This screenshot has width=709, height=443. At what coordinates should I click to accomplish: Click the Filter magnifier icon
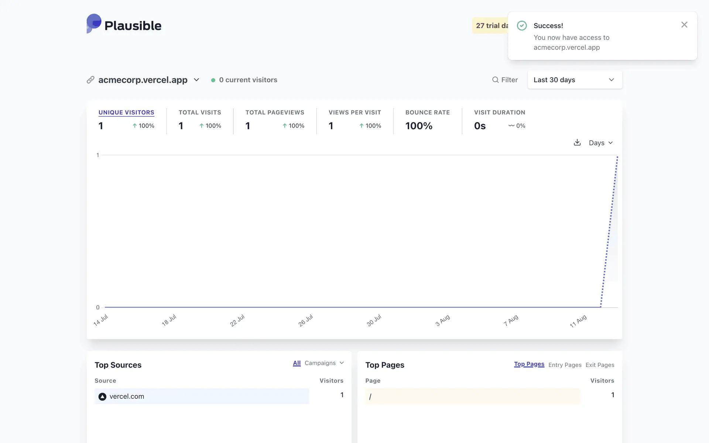[495, 80]
